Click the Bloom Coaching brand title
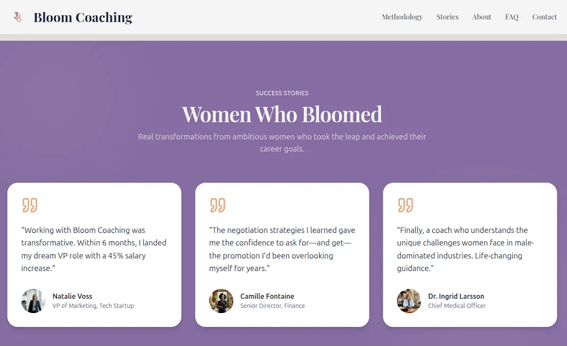 click(83, 17)
